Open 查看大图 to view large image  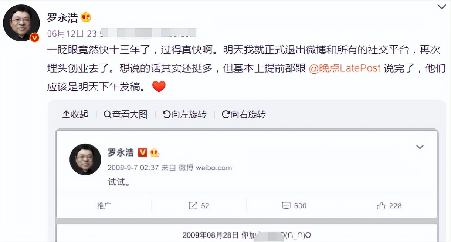pos(126,115)
